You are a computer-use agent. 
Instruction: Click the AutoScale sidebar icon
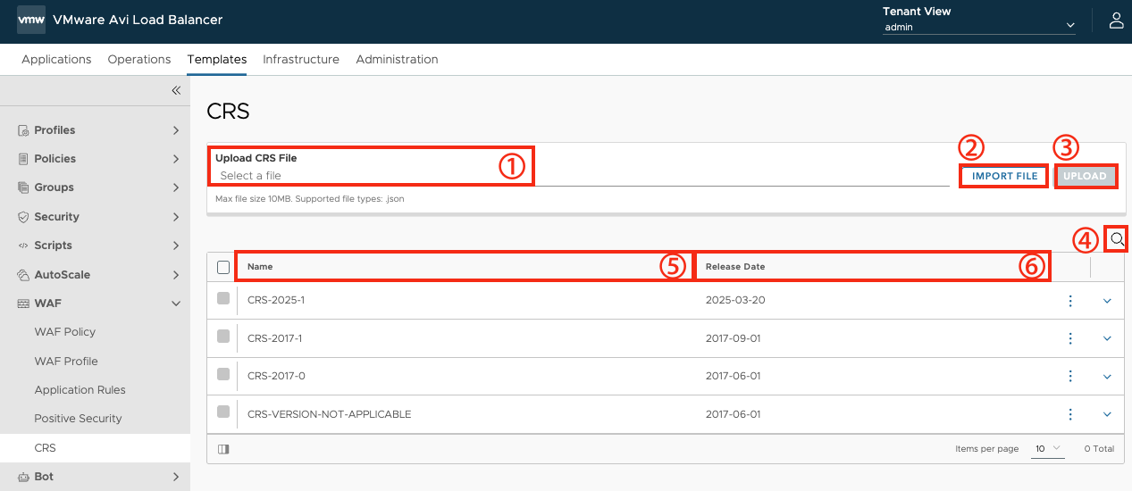tap(24, 275)
